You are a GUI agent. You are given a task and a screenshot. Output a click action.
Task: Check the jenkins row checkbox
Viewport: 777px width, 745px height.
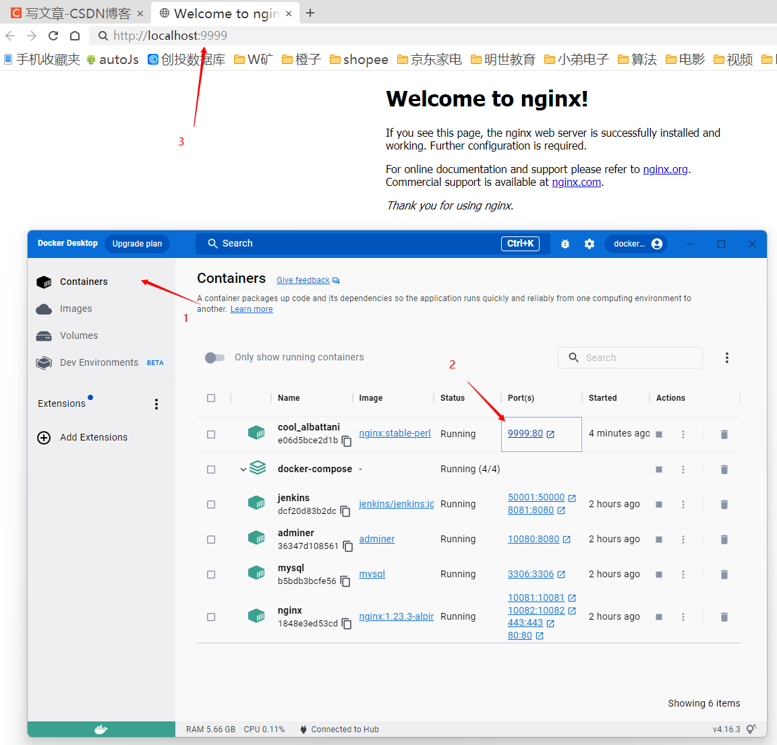coord(211,505)
